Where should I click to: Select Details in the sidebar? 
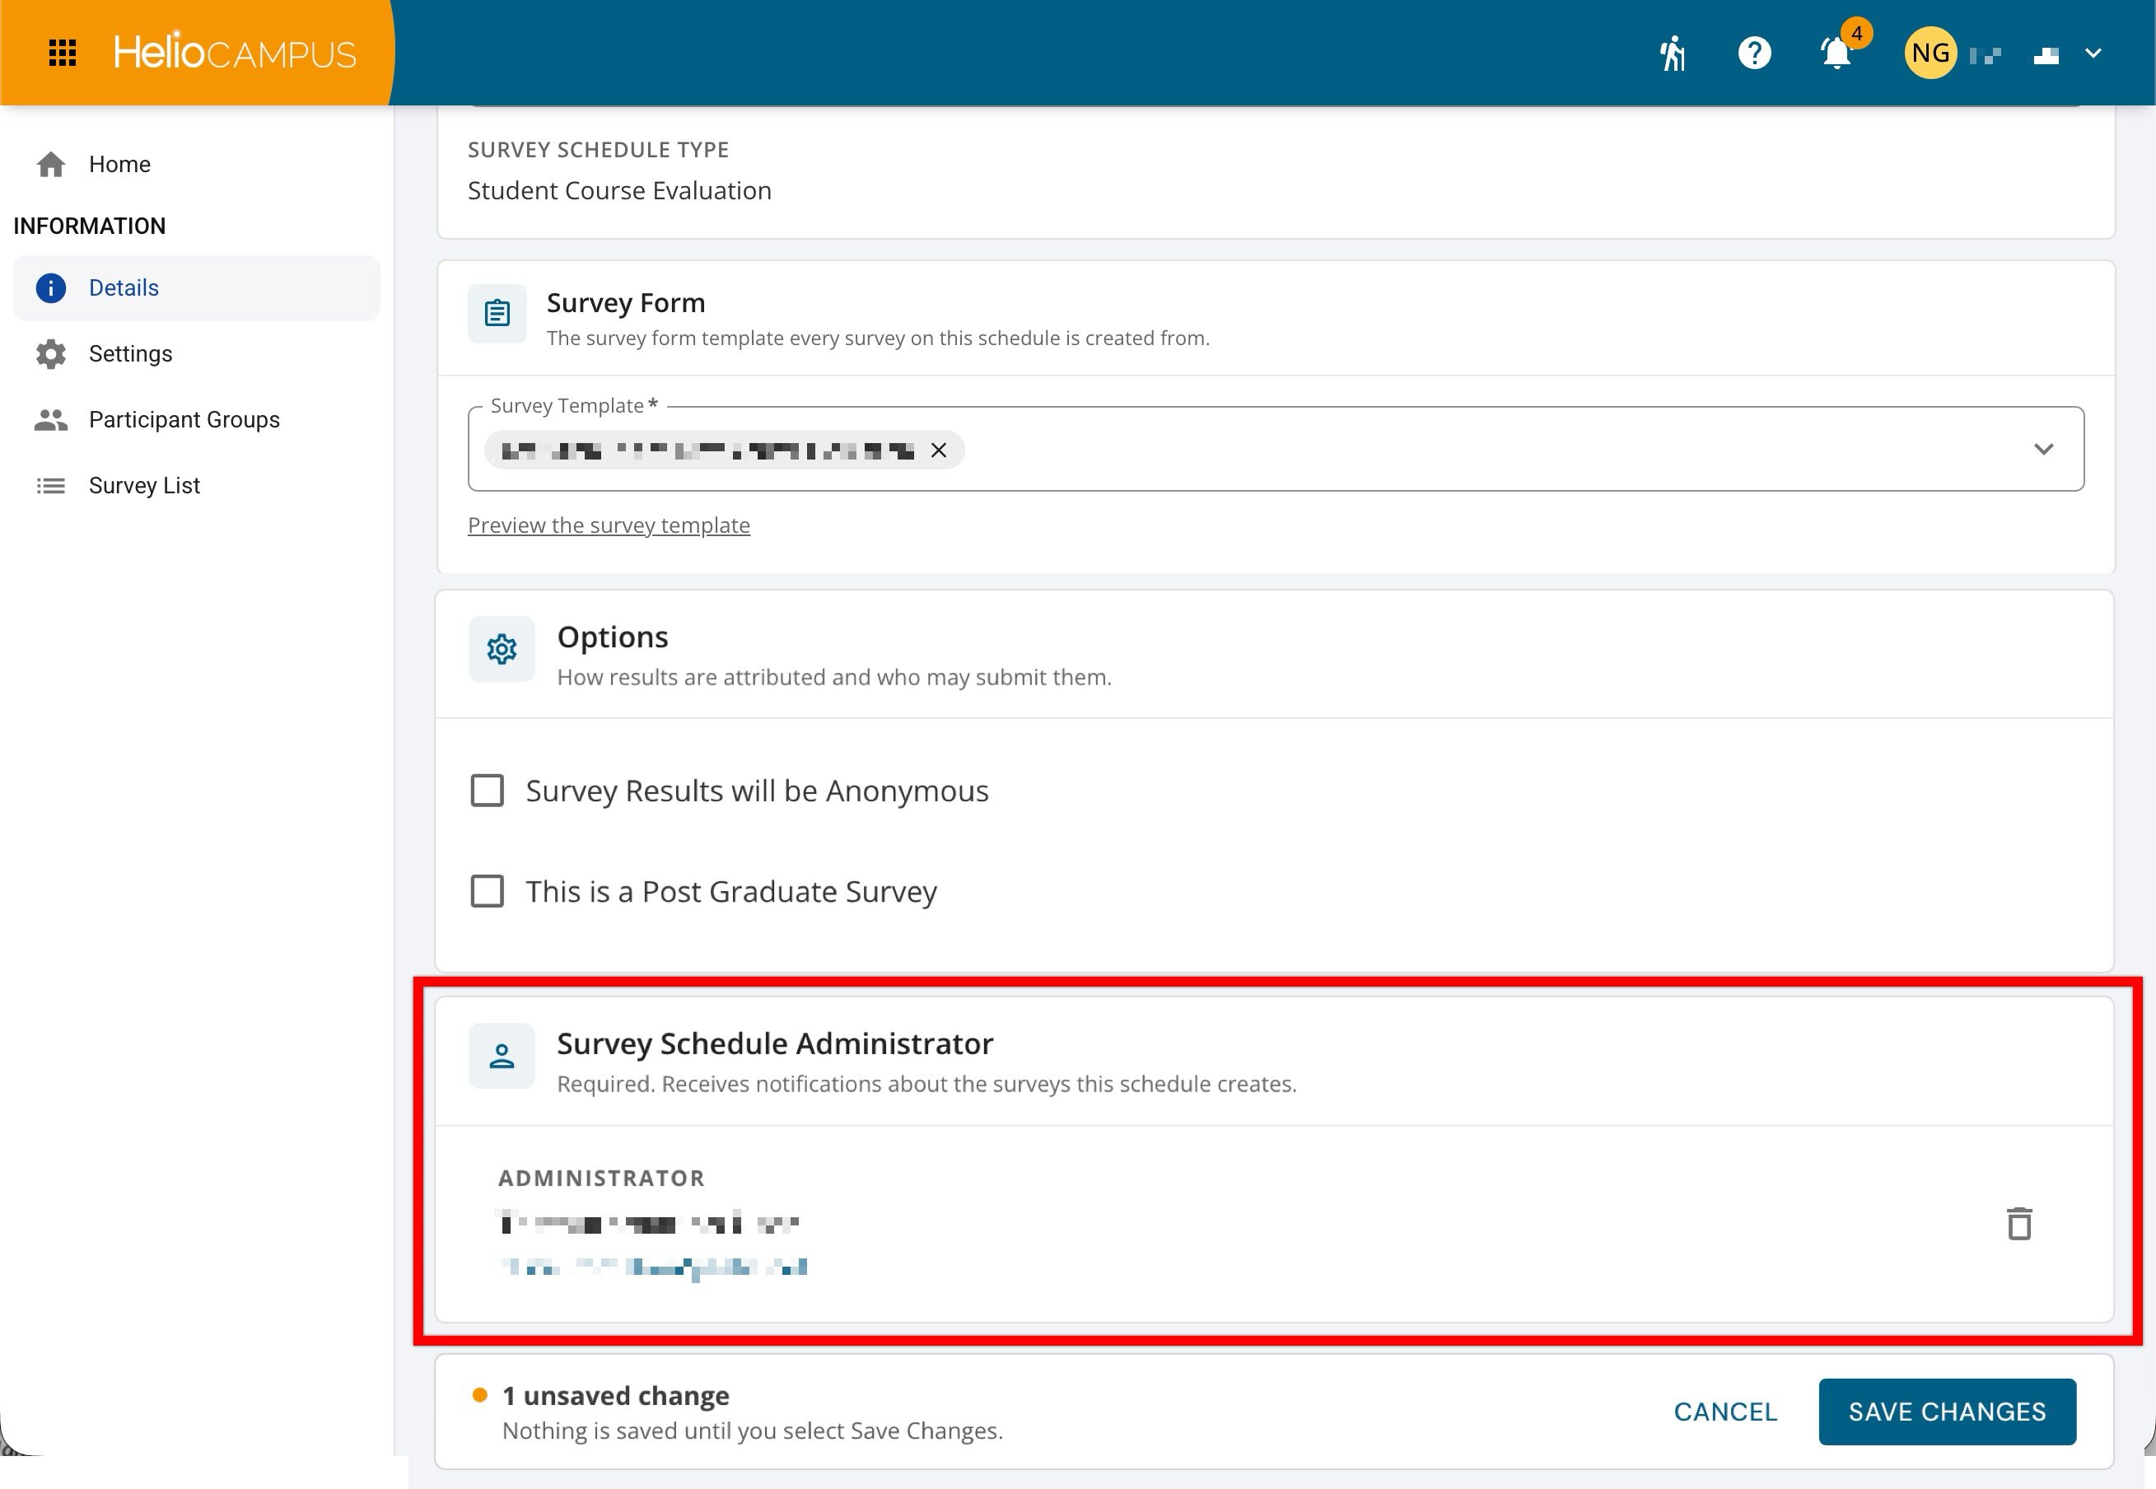pos(196,288)
